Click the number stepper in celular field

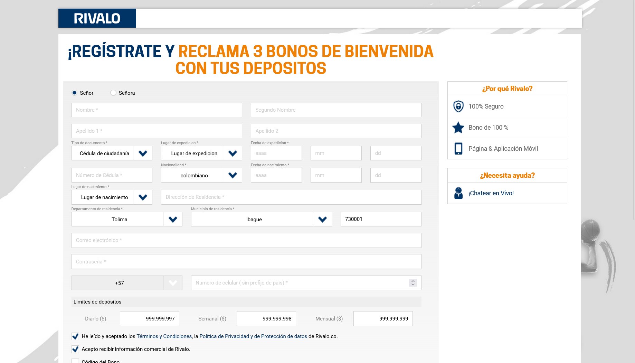(413, 283)
